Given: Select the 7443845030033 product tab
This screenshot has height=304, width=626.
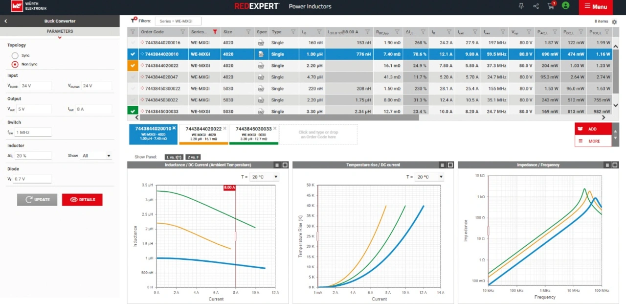Looking at the screenshot, I should click(x=253, y=134).
